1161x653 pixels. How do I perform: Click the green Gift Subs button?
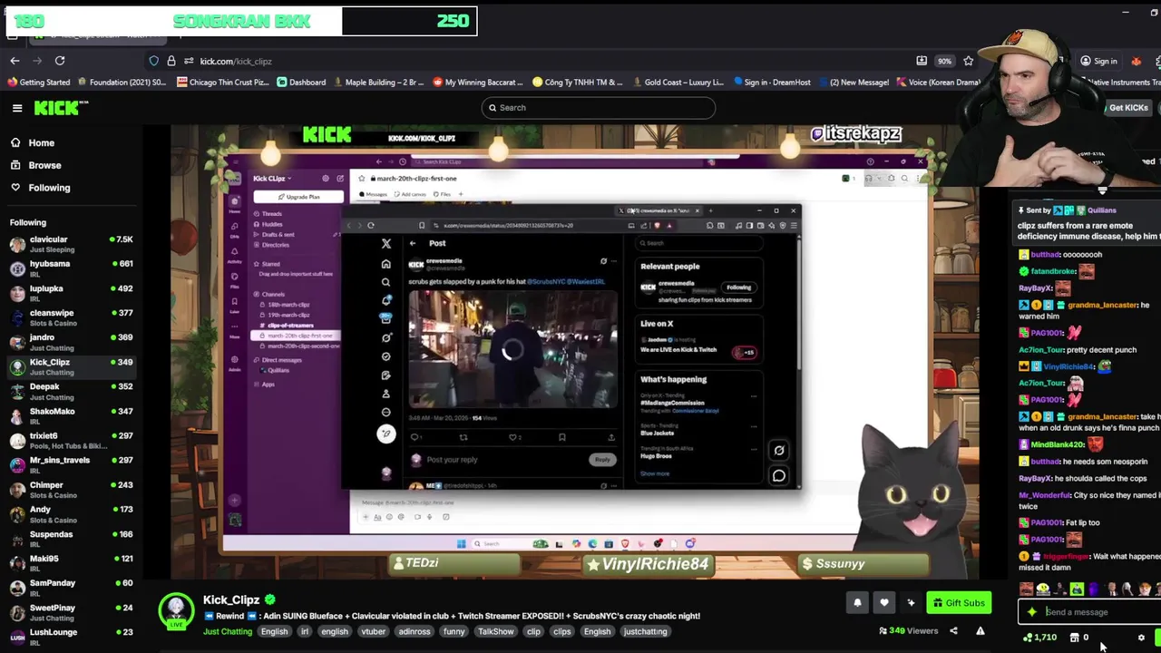click(959, 603)
